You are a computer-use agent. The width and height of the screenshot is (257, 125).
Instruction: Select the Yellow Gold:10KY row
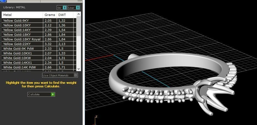pyautogui.click(x=39, y=25)
